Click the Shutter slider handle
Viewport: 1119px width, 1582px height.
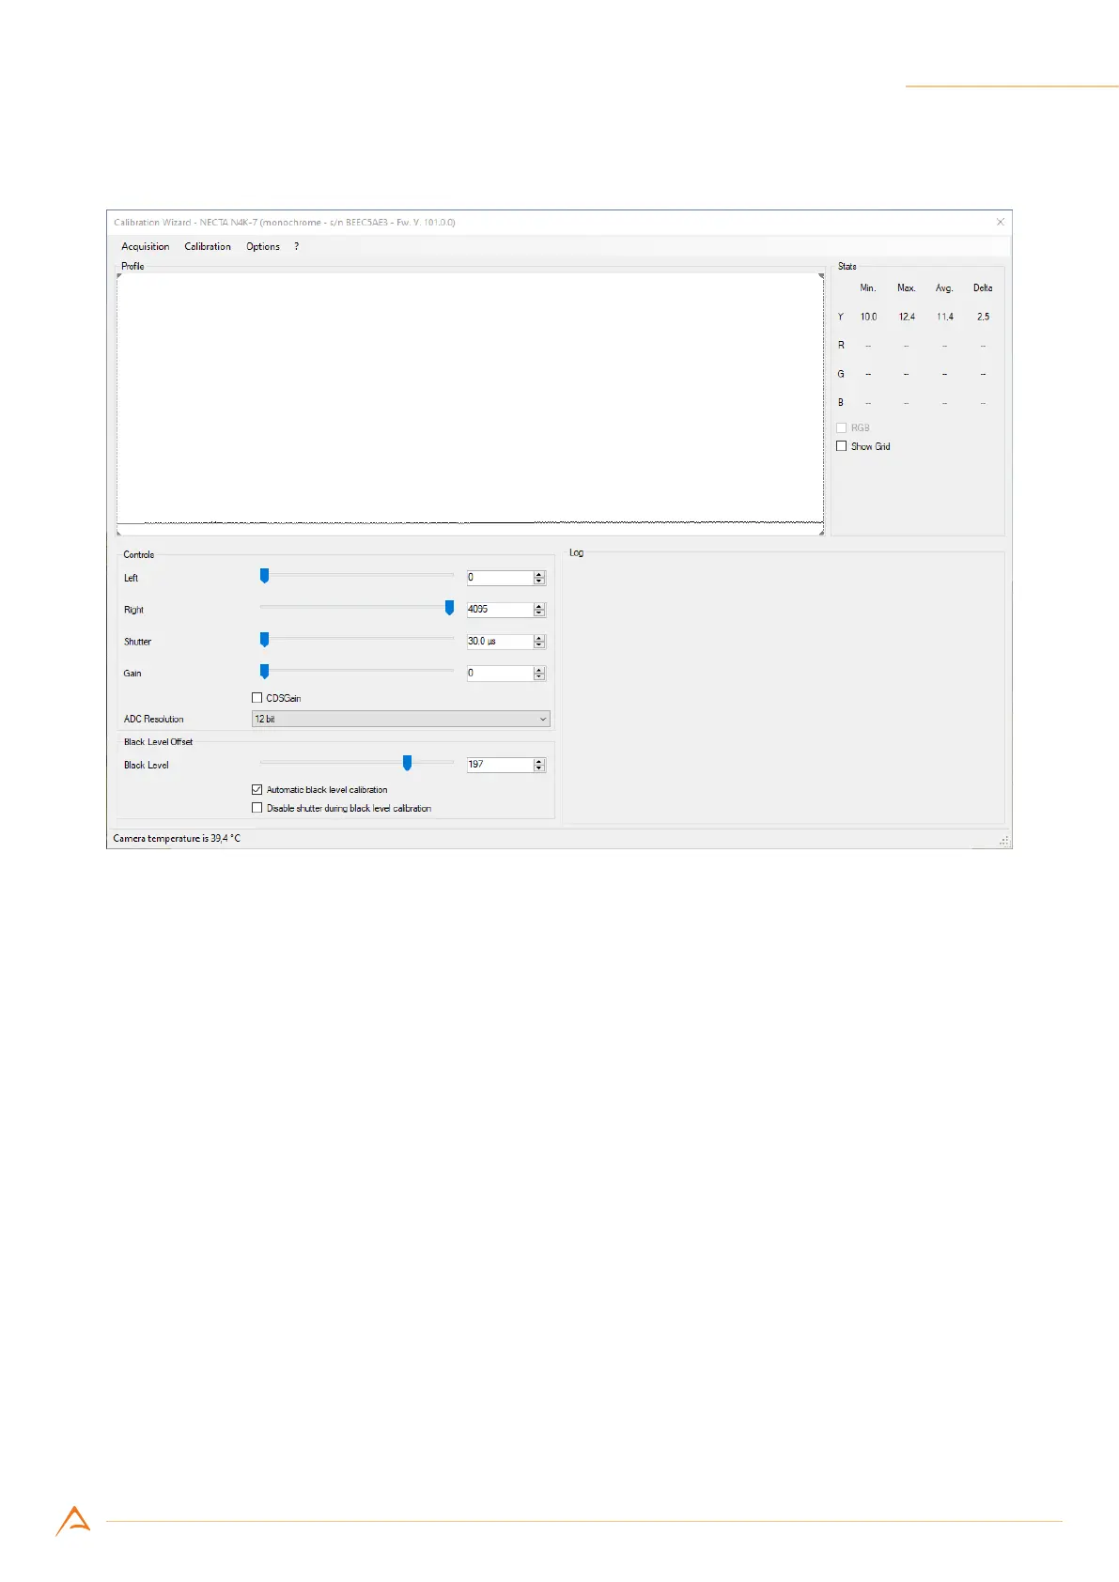pos(265,640)
